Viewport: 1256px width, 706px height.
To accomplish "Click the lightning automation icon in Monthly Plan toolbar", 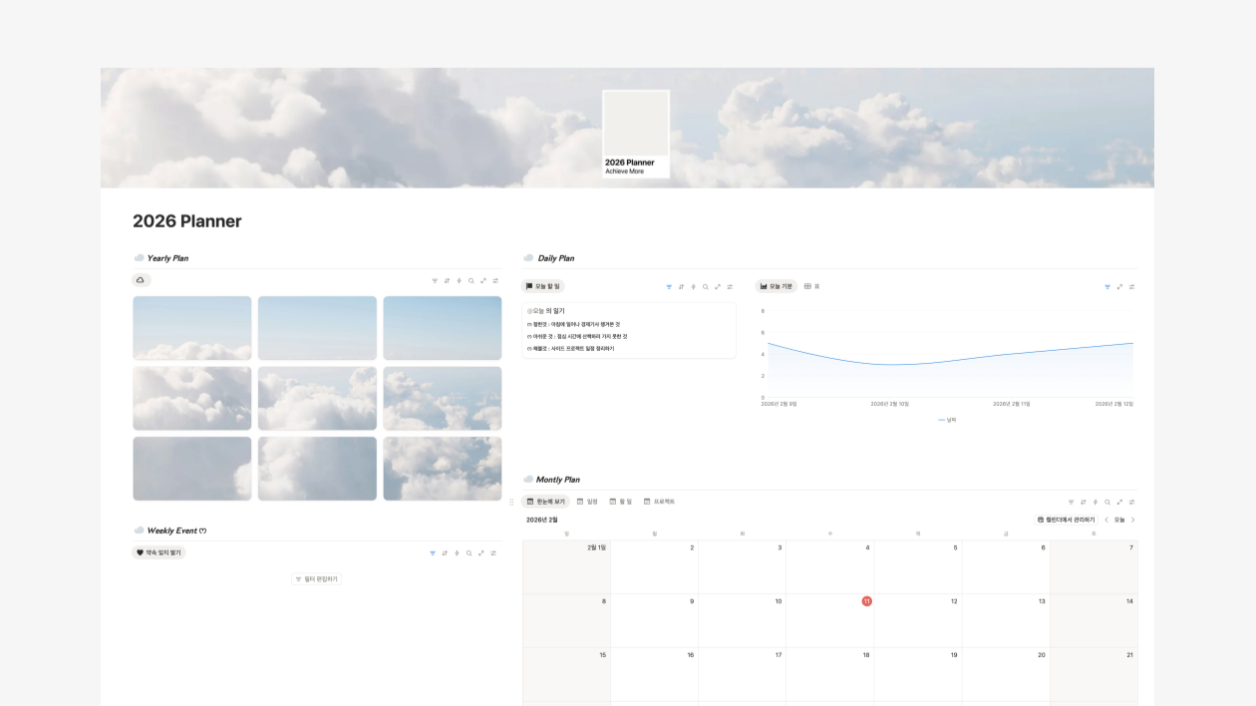I will pos(1096,502).
